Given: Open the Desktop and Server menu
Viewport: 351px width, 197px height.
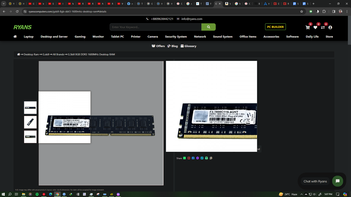Looking at the screenshot, I should (54, 36).
